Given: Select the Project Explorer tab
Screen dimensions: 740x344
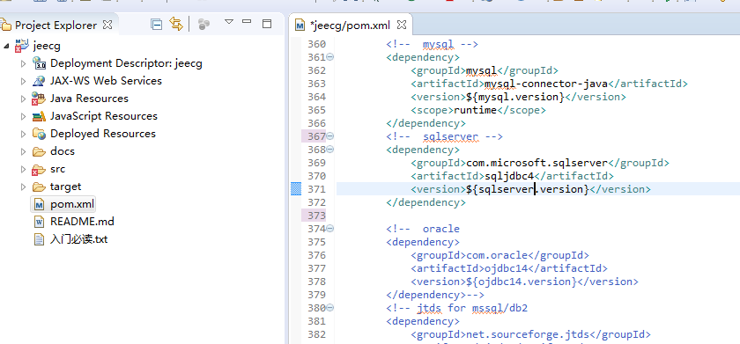Looking at the screenshot, I should point(55,25).
